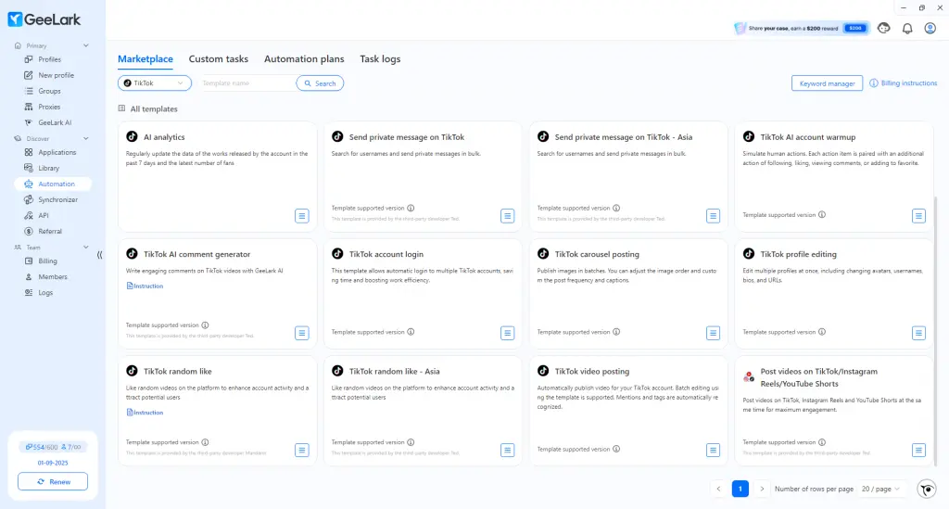
Task: Open details icon on TikTok AI account warmup card
Action: (918, 215)
